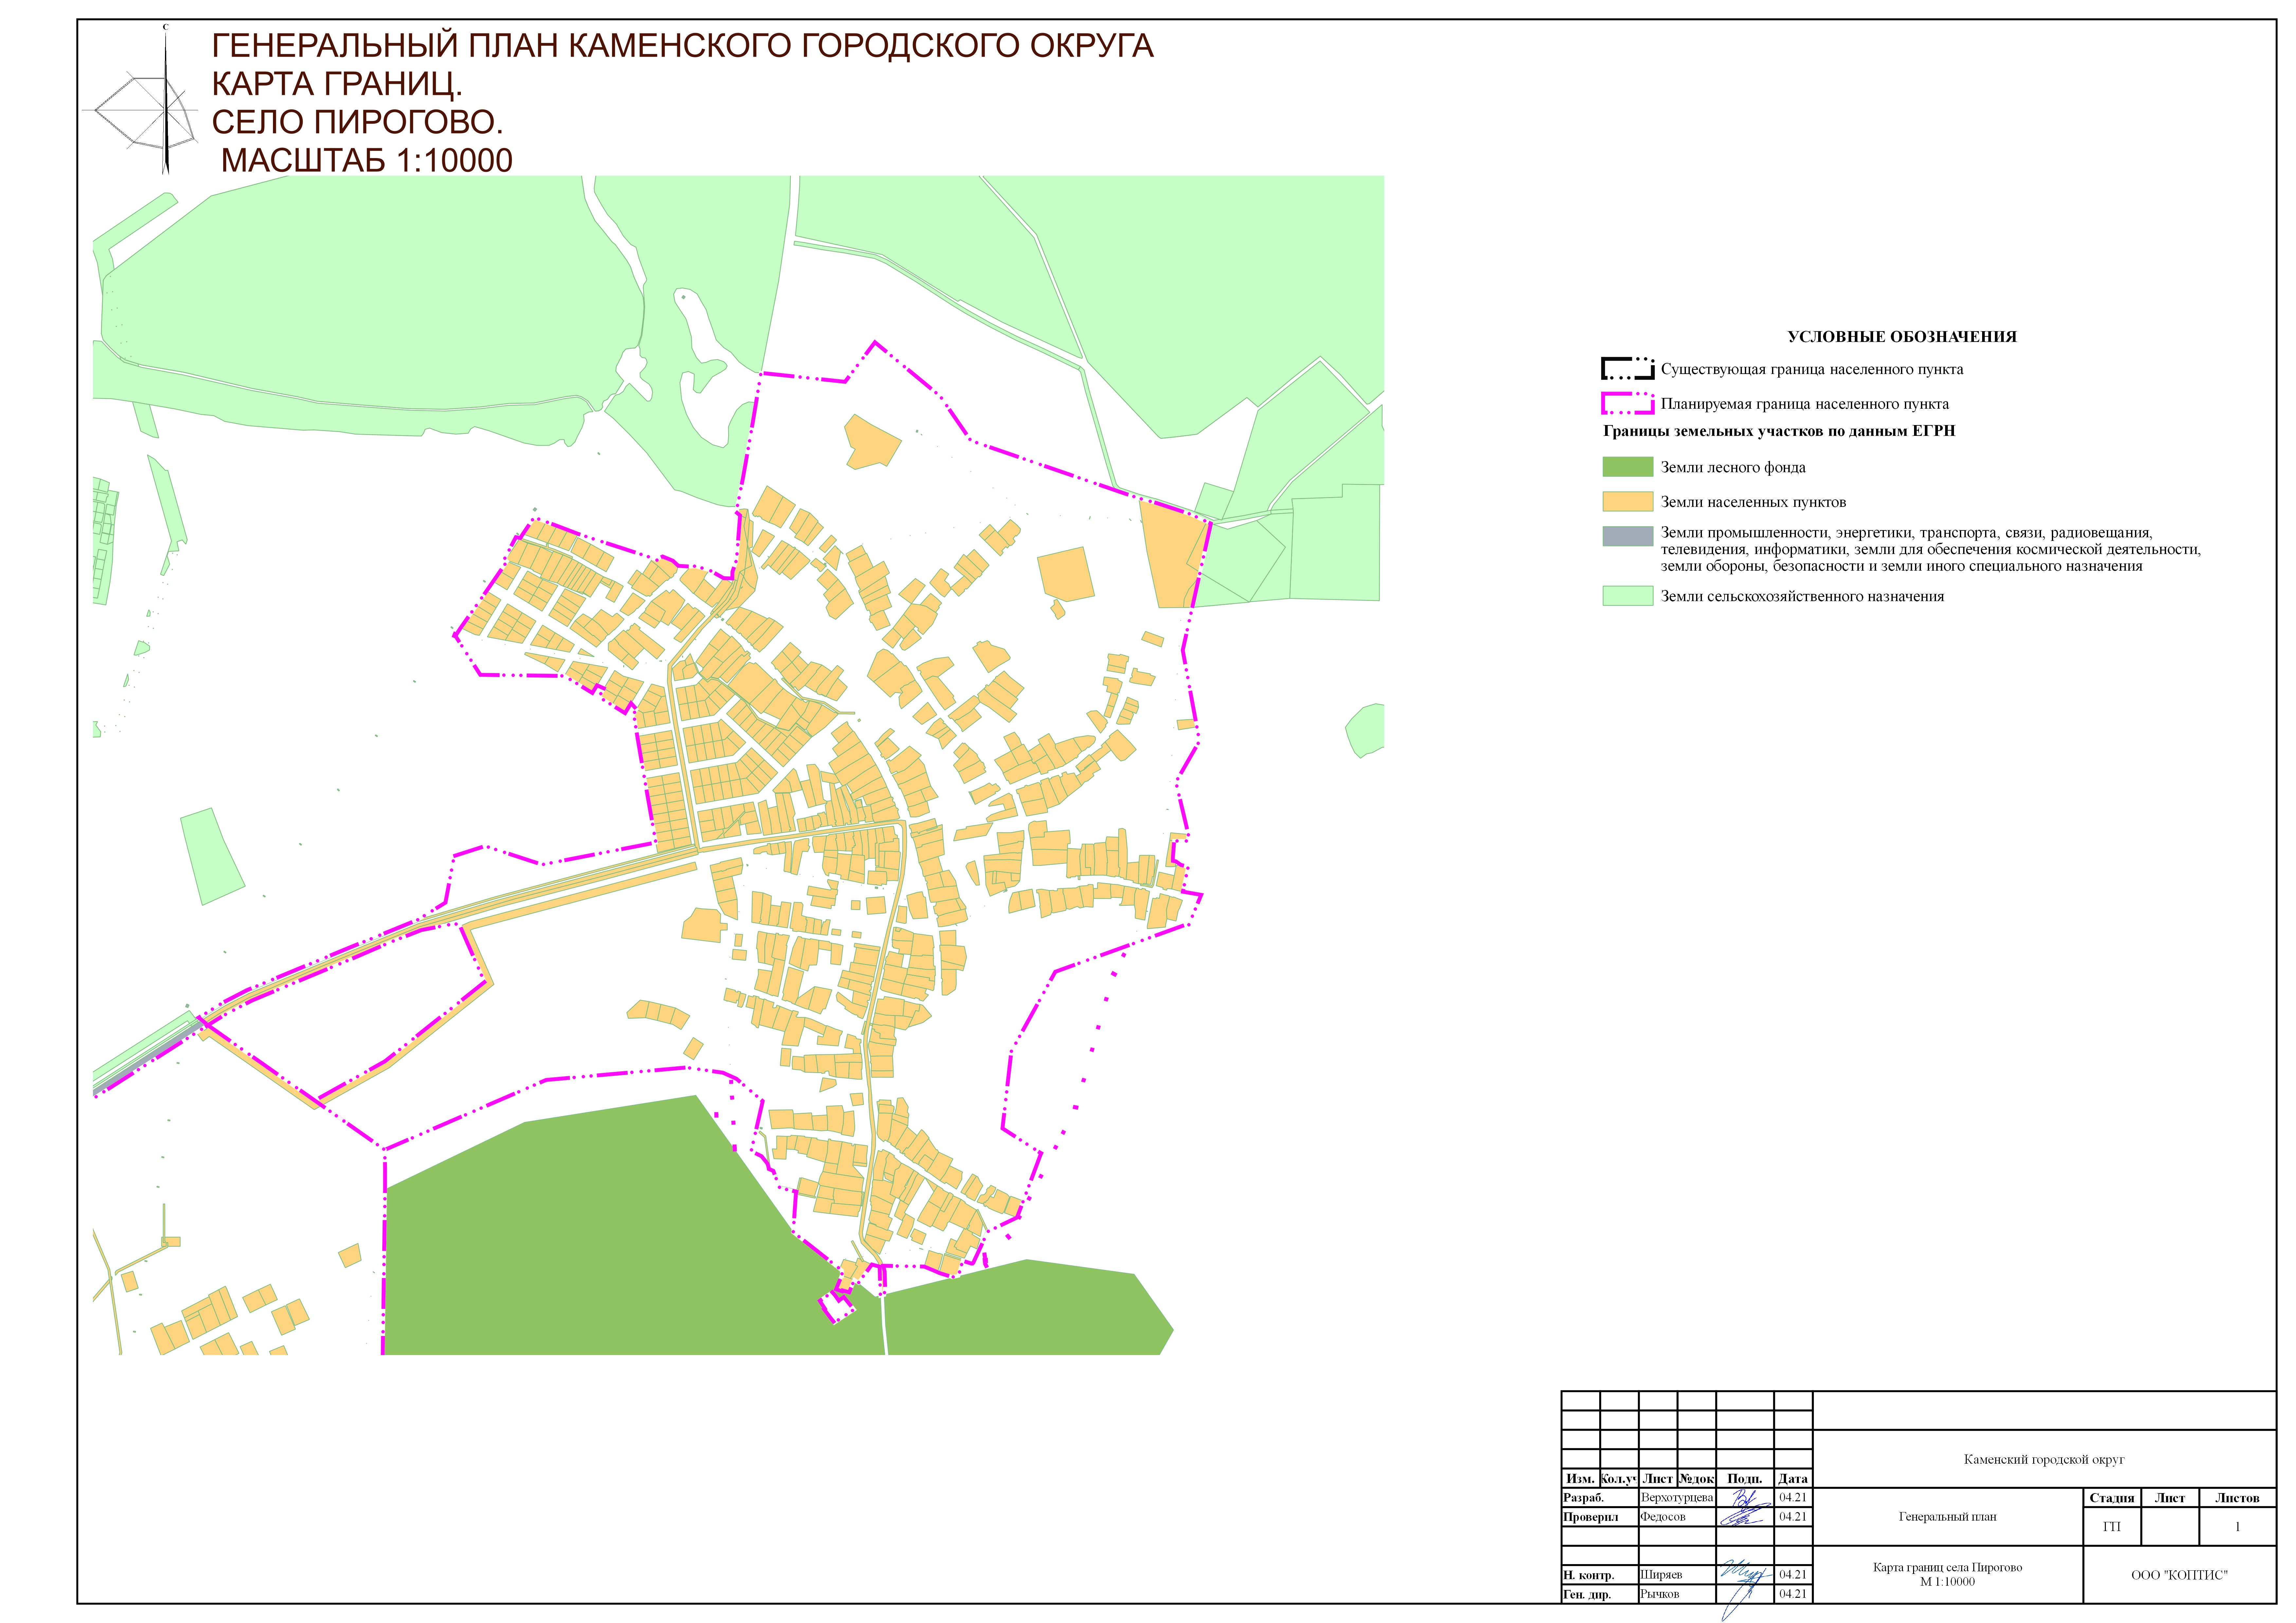Click the 'Листов' column header

2237,1498
